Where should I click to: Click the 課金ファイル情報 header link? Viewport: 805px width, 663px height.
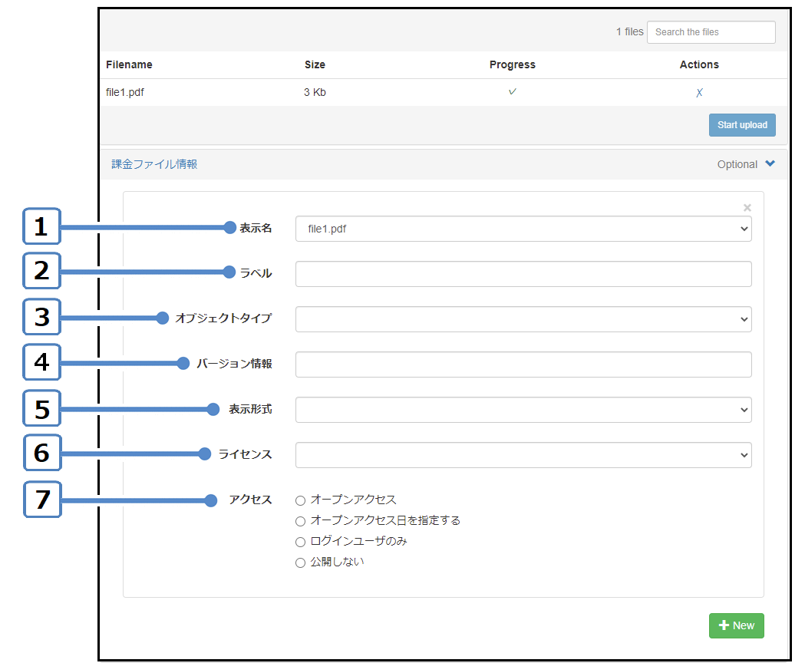(x=154, y=164)
